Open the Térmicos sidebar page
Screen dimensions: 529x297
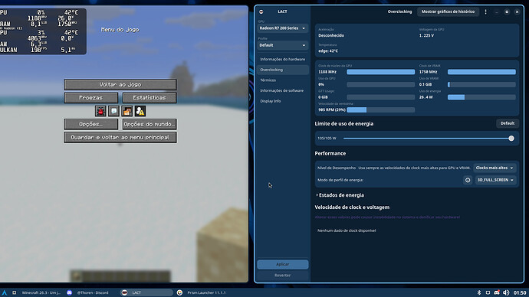[x=282, y=80]
